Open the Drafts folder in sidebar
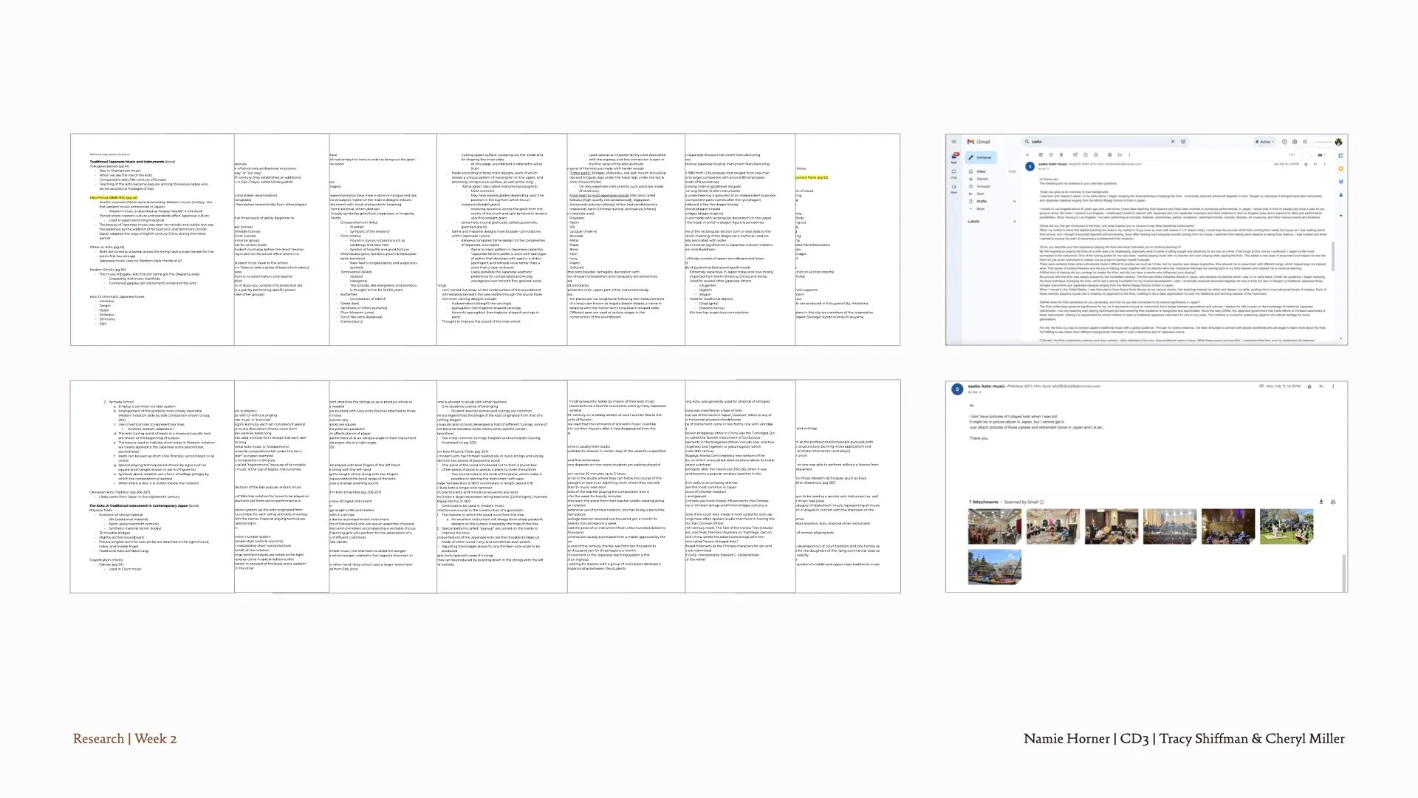 click(982, 201)
